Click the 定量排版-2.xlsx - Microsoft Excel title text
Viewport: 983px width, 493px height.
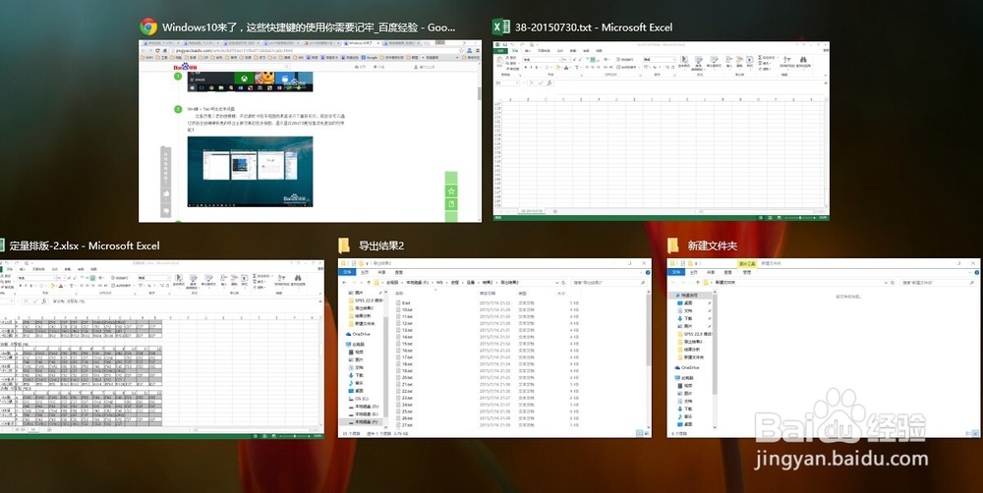coord(85,246)
